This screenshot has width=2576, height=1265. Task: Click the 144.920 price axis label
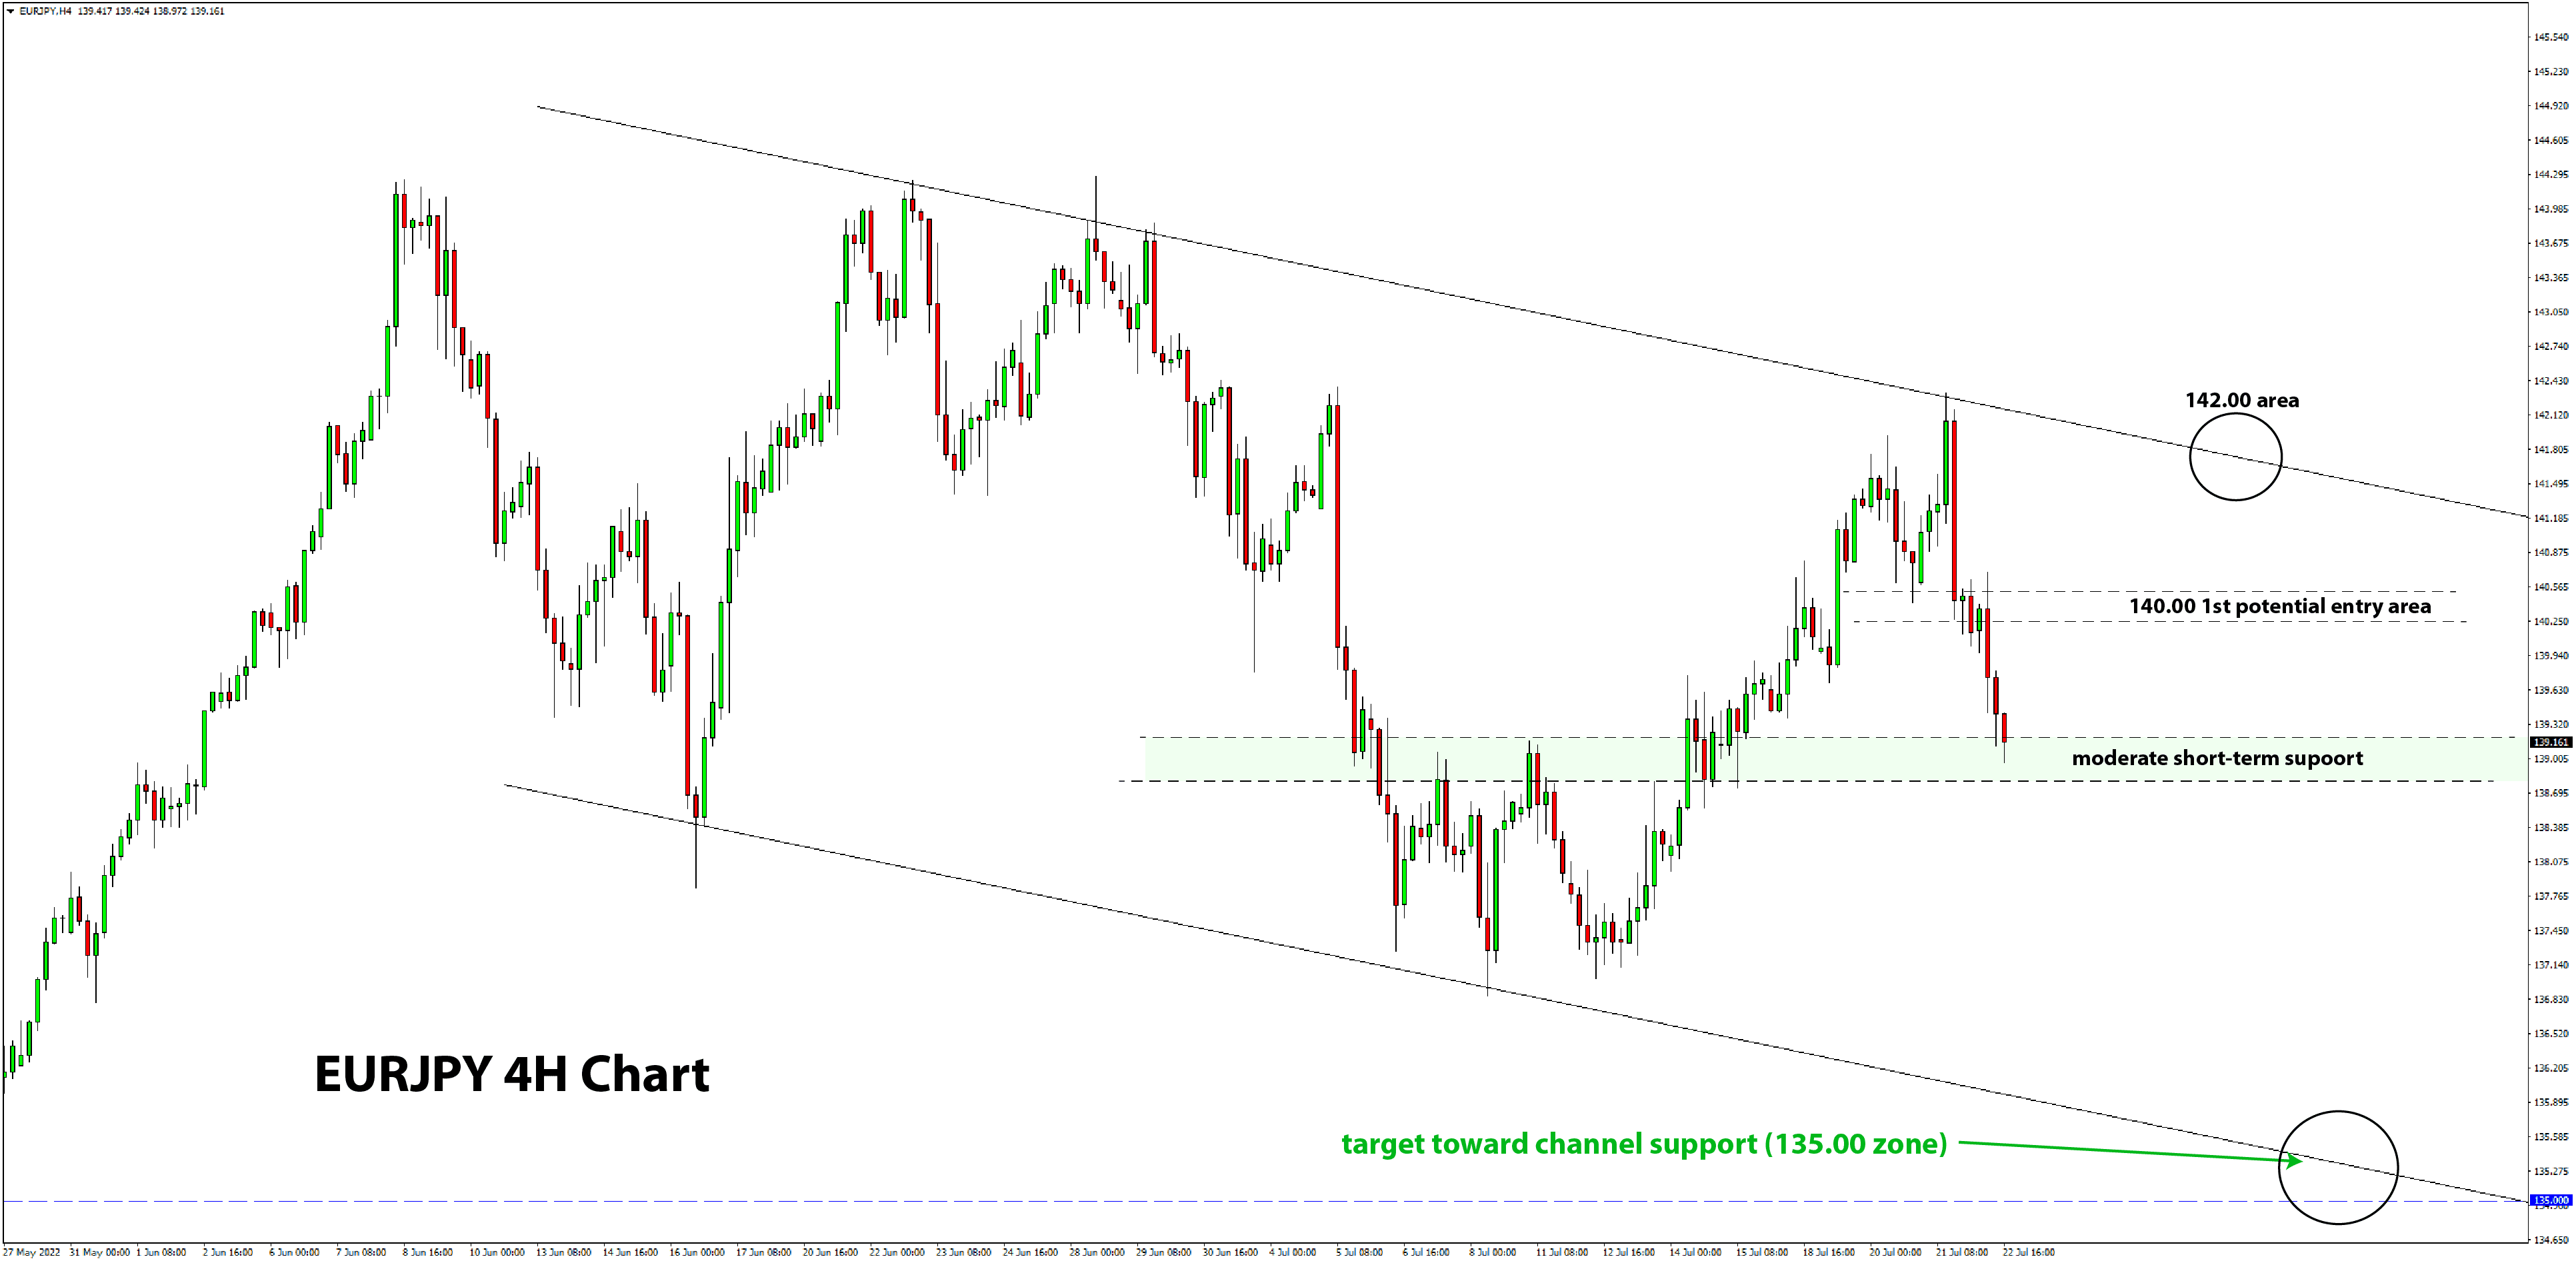coord(2550,105)
